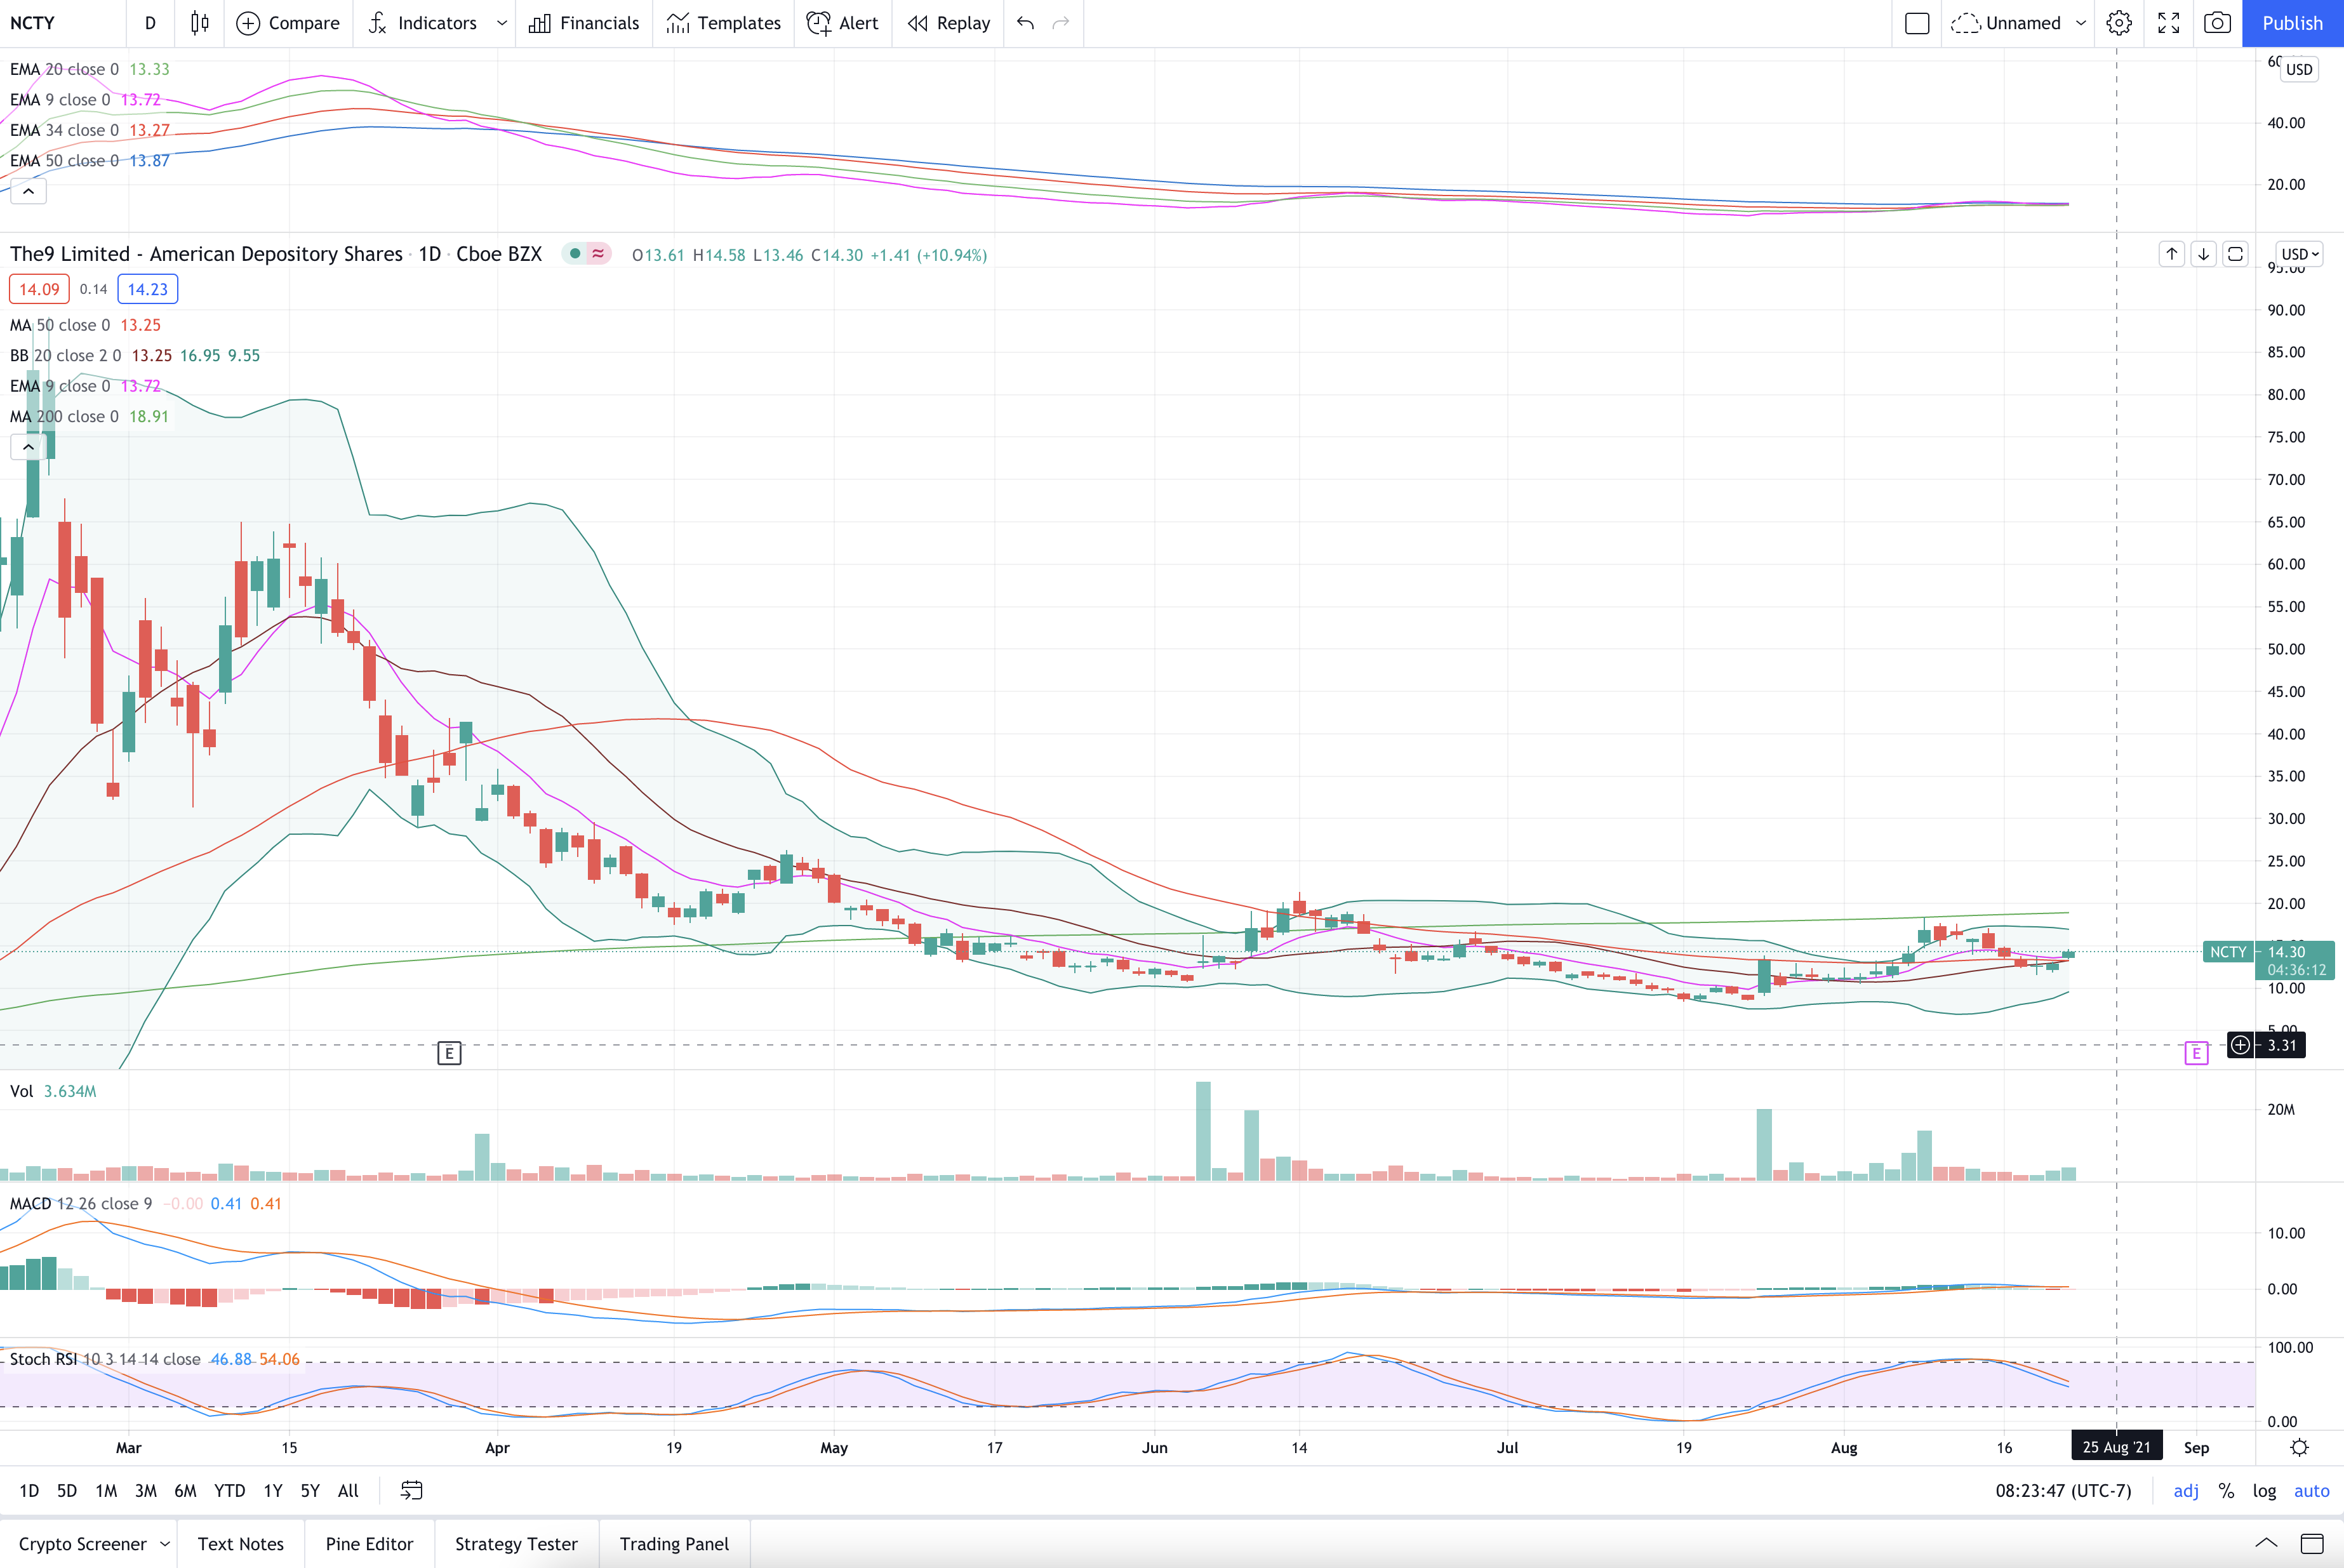Screen dimensions: 2344x1568
Task: Move pane down with arrow icon
Action: (x=2203, y=254)
